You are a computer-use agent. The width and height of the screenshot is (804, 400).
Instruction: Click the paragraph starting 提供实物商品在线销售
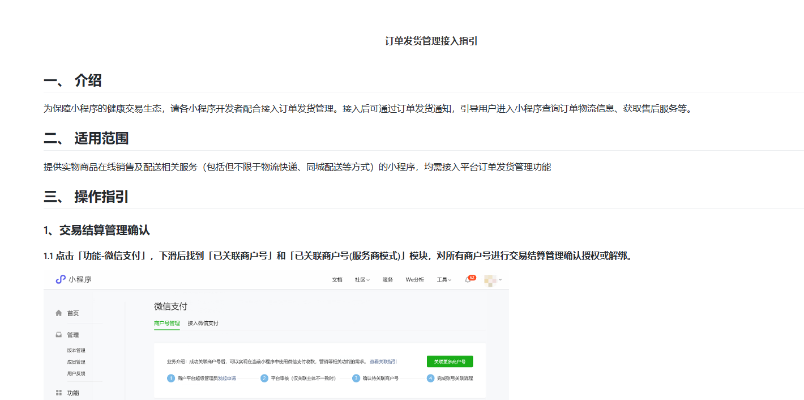click(297, 167)
